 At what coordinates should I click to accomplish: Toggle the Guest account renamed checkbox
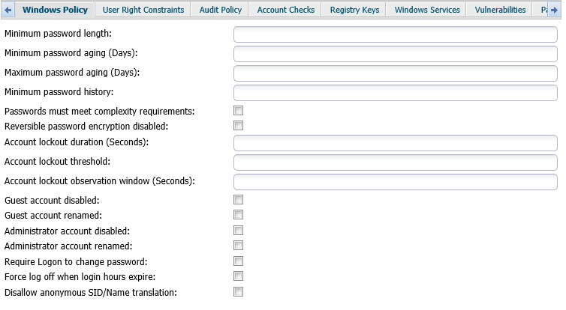pos(239,215)
